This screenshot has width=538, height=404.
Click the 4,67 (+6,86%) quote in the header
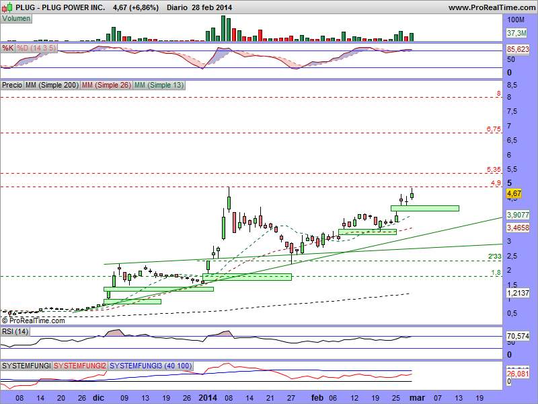pyautogui.click(x=136, y=7)
